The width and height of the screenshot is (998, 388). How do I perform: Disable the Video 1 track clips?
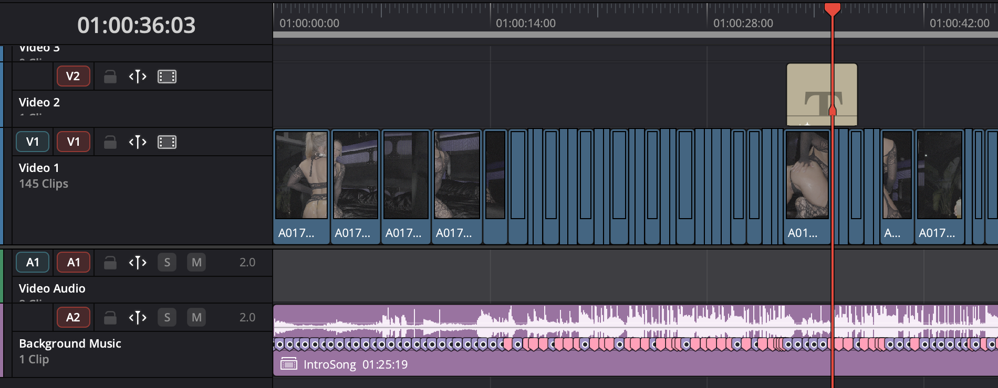(x=167, y=142)
